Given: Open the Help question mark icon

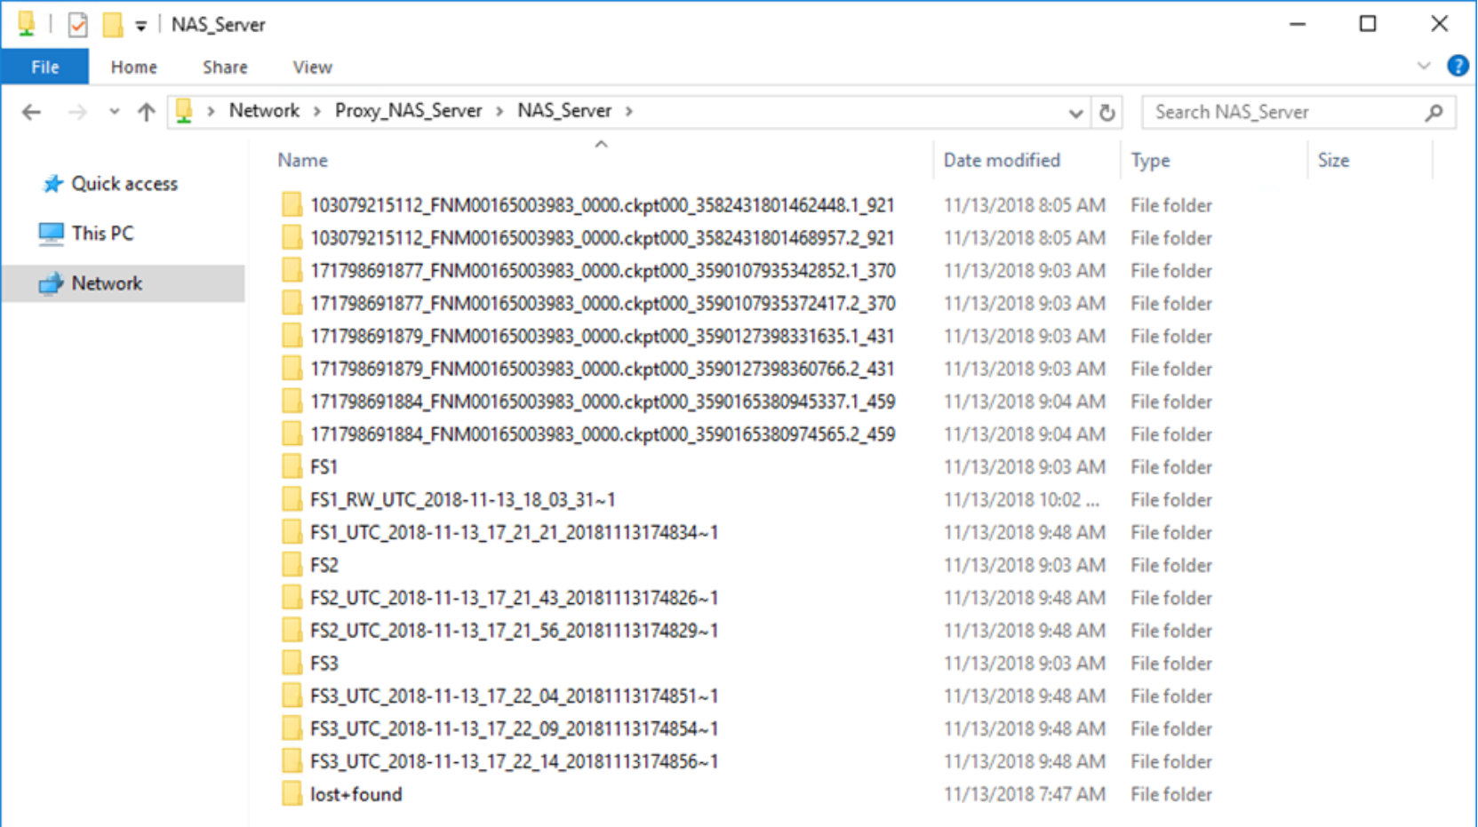Looking at the screenshot, I should click(1458, 66).
